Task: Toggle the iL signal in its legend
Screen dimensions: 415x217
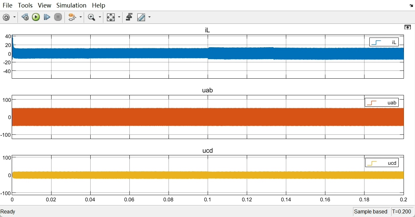Action: [x=384, y=42]
